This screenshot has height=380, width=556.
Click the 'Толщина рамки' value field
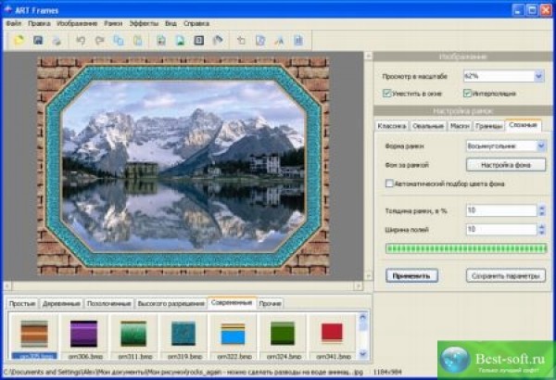click(x=501, y=210)
